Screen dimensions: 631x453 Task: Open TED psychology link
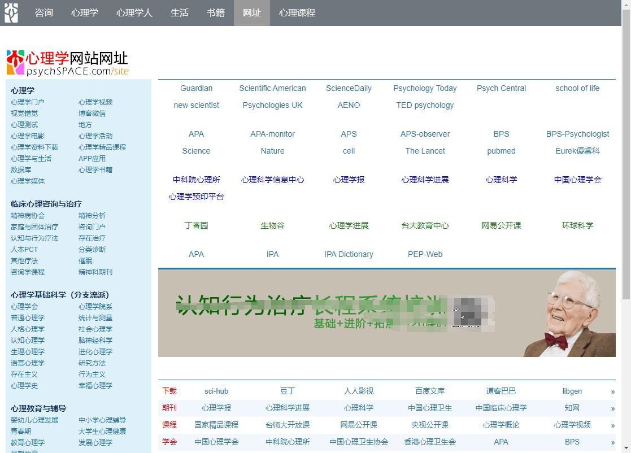(x=425, y=105)
